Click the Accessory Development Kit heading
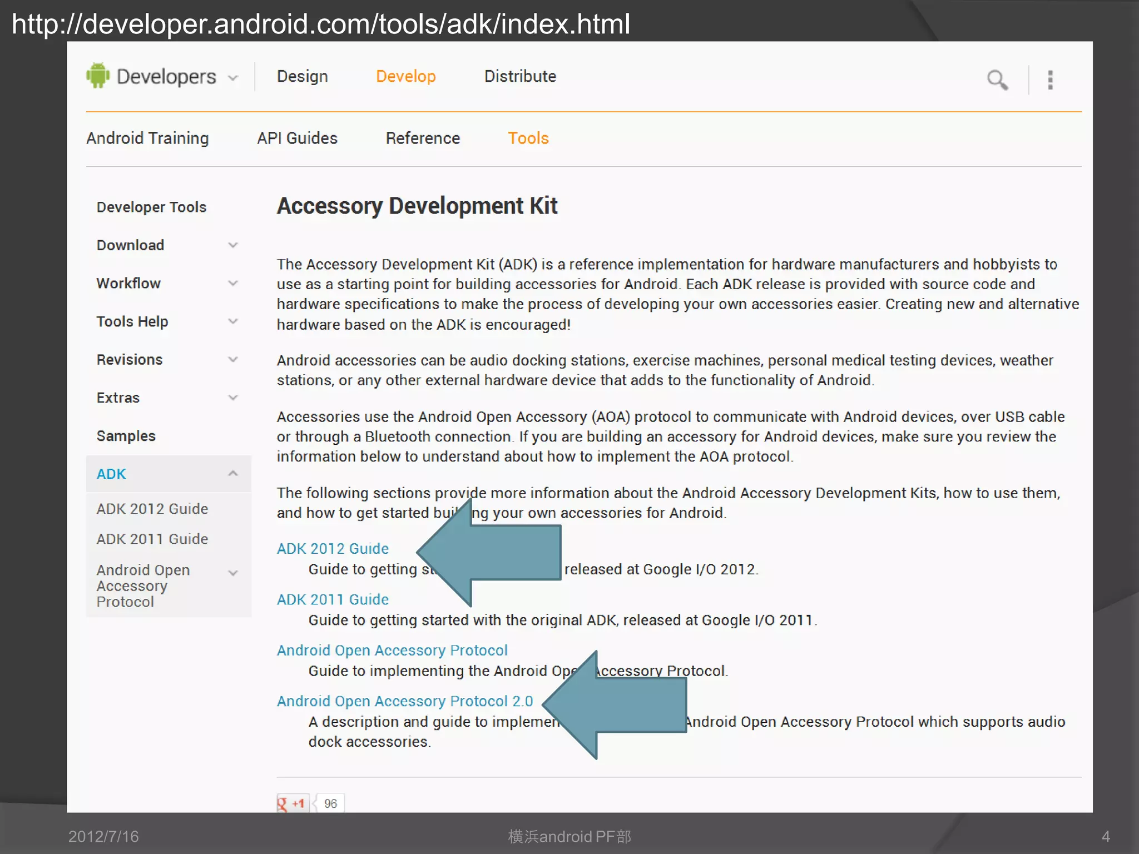This screenshot has height=854, width=1139. 417,206
